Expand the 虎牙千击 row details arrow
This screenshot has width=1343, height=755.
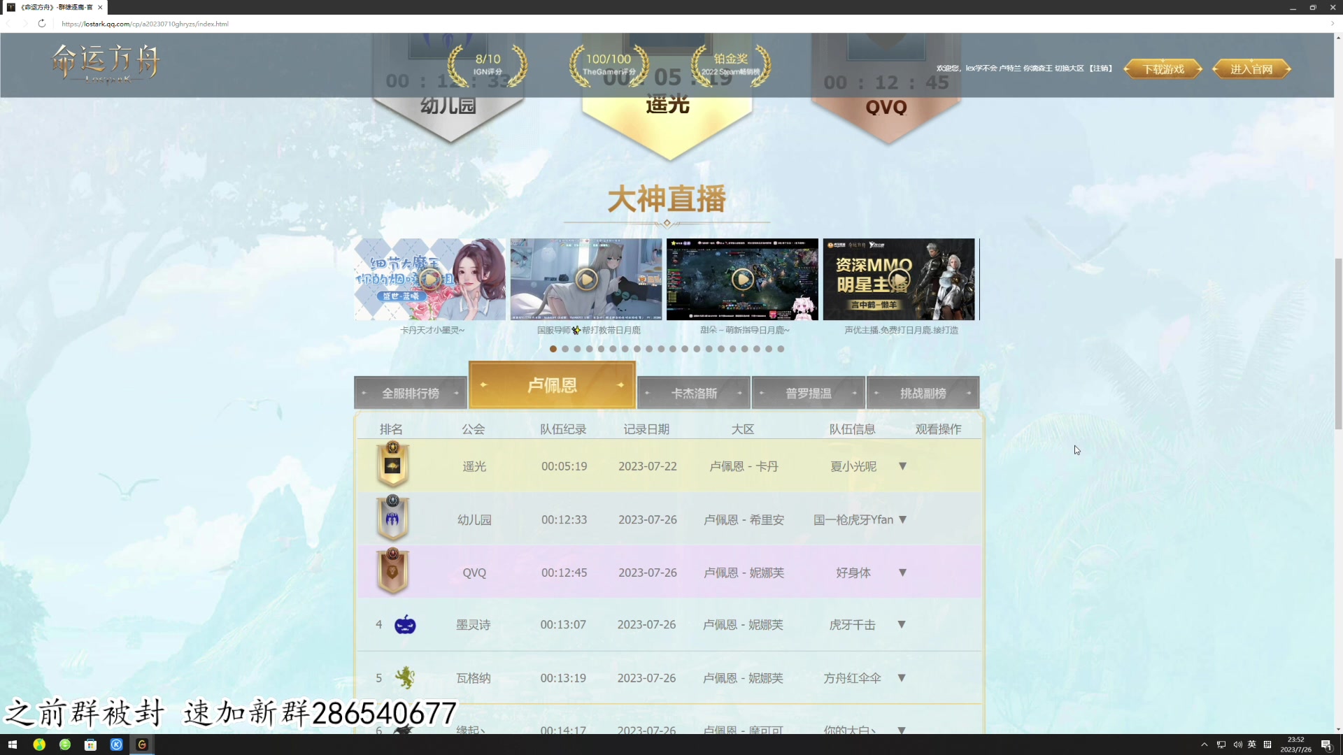(903, 624)
